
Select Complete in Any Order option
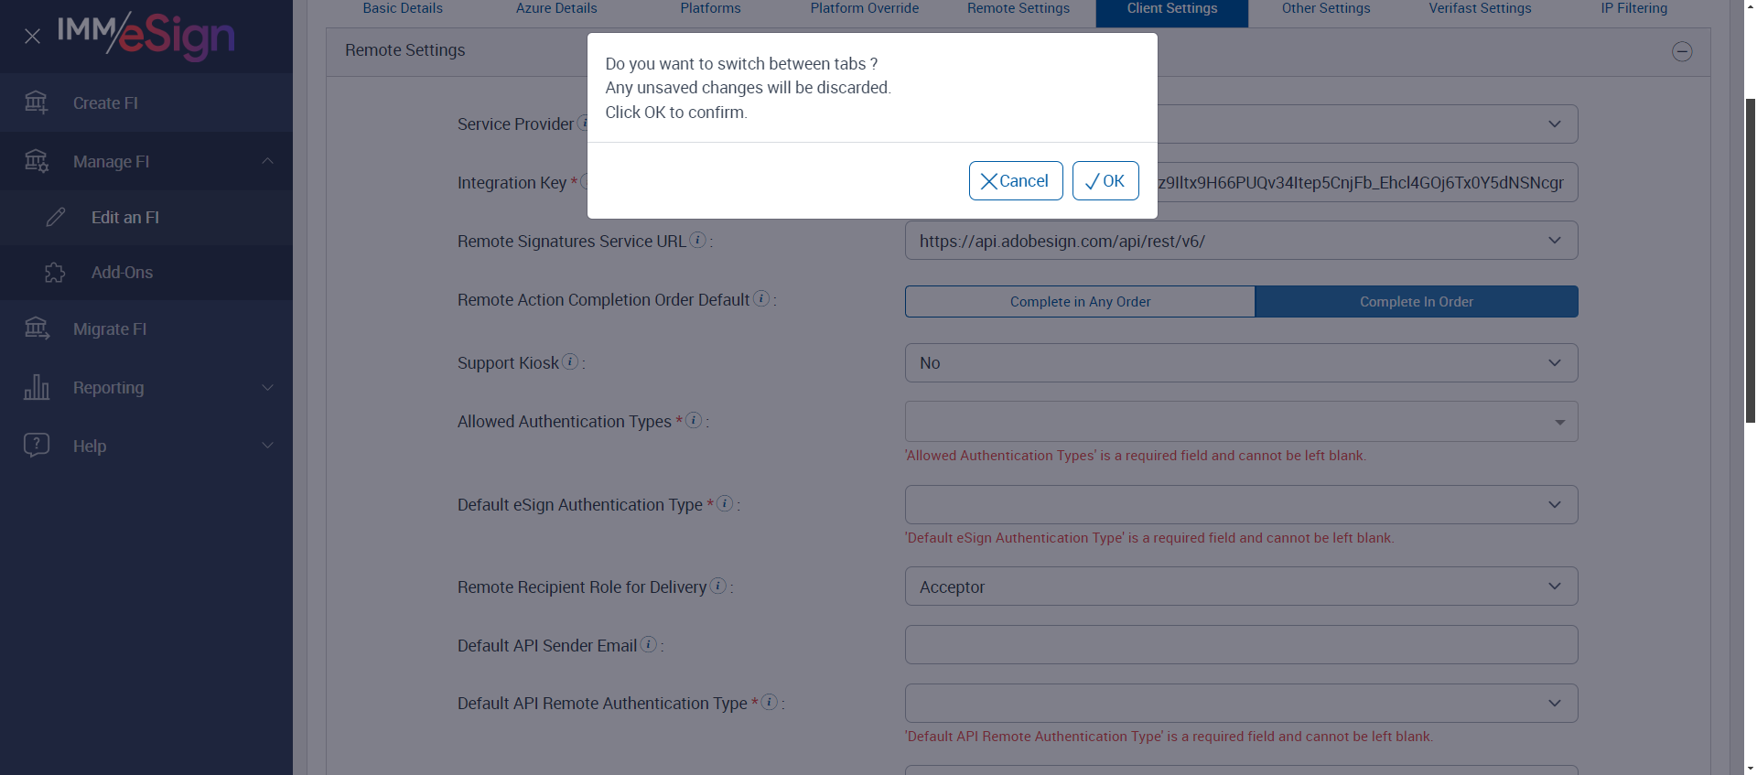pyautogui.click(x=1080, y=302)
